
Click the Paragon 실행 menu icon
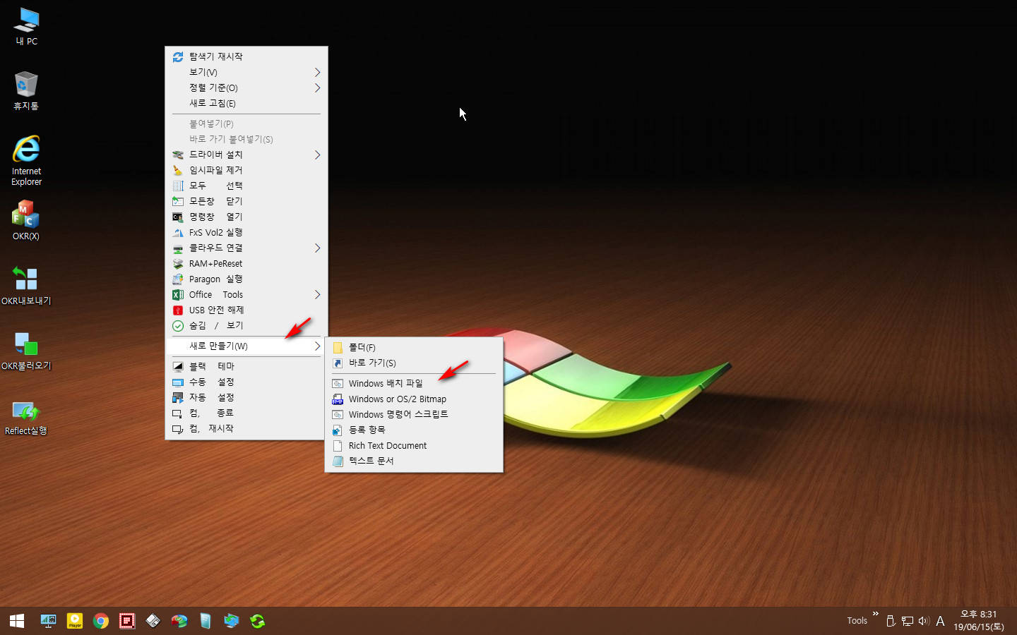(x=178, y=279)
